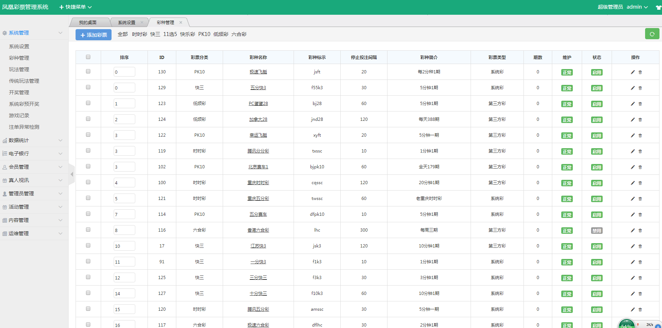Click the 添加彩票 button
The width and height of the screenshot is (662, 328).
[x=94, y=35]
